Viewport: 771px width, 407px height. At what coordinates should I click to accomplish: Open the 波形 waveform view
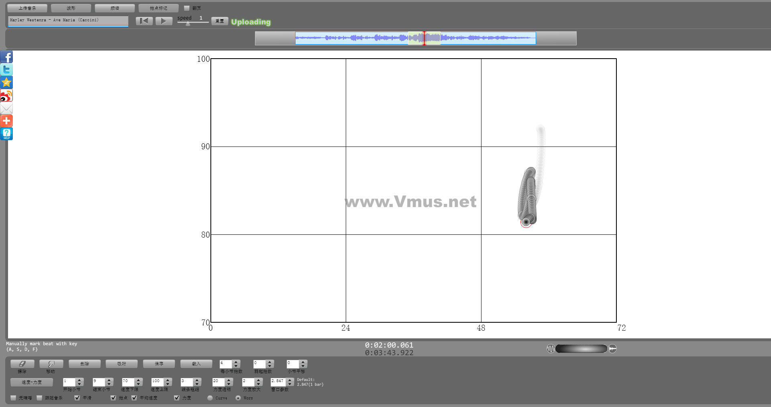[71, 8]
